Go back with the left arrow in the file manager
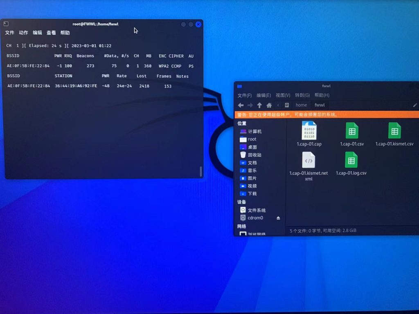 (241, 105)
